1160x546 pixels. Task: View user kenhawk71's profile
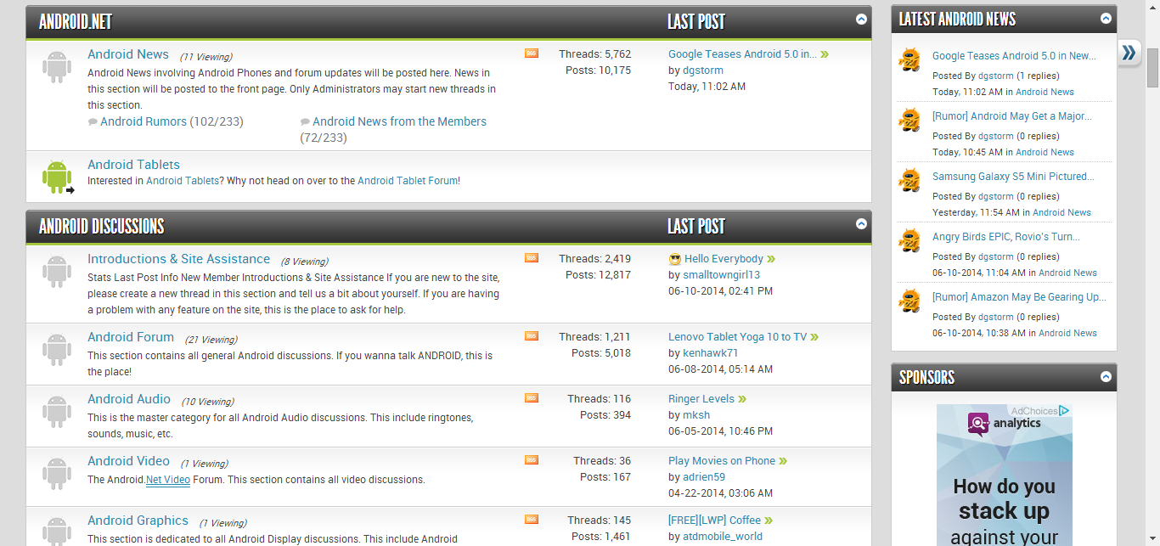click(x=710, y=353)
